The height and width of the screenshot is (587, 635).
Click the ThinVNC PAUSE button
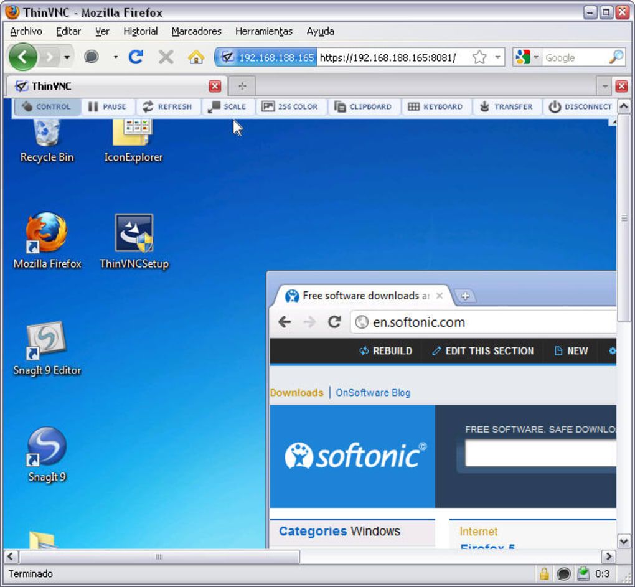click(x=107, y=106)
